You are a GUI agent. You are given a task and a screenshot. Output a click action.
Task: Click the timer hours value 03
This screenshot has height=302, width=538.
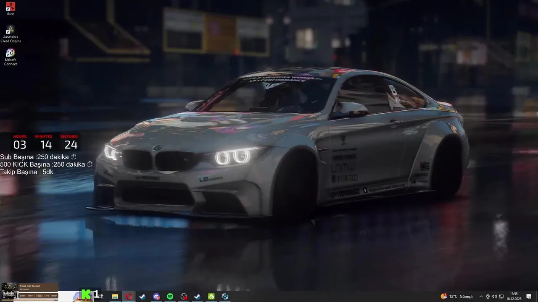20,145
